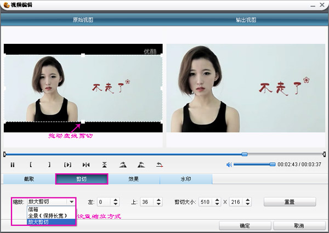The height and width of the screenshot is (233, 329).
Task: Set the clip start point bracket
Action: tap(31, 164)
